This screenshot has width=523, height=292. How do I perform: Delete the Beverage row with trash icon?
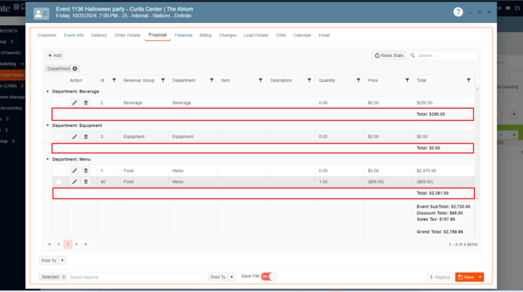86,103
